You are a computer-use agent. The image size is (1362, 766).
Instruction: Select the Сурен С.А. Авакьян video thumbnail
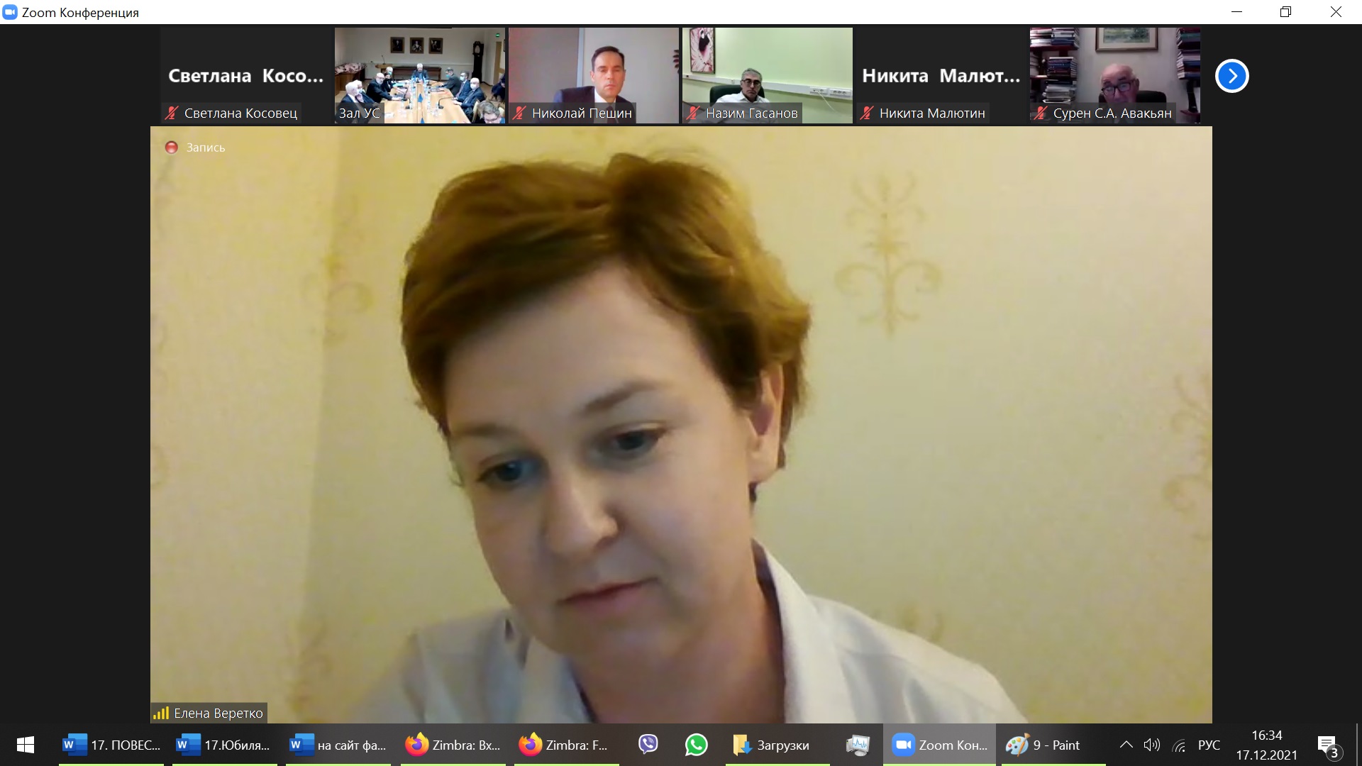pyautogui.click(x=1115, y=76)
